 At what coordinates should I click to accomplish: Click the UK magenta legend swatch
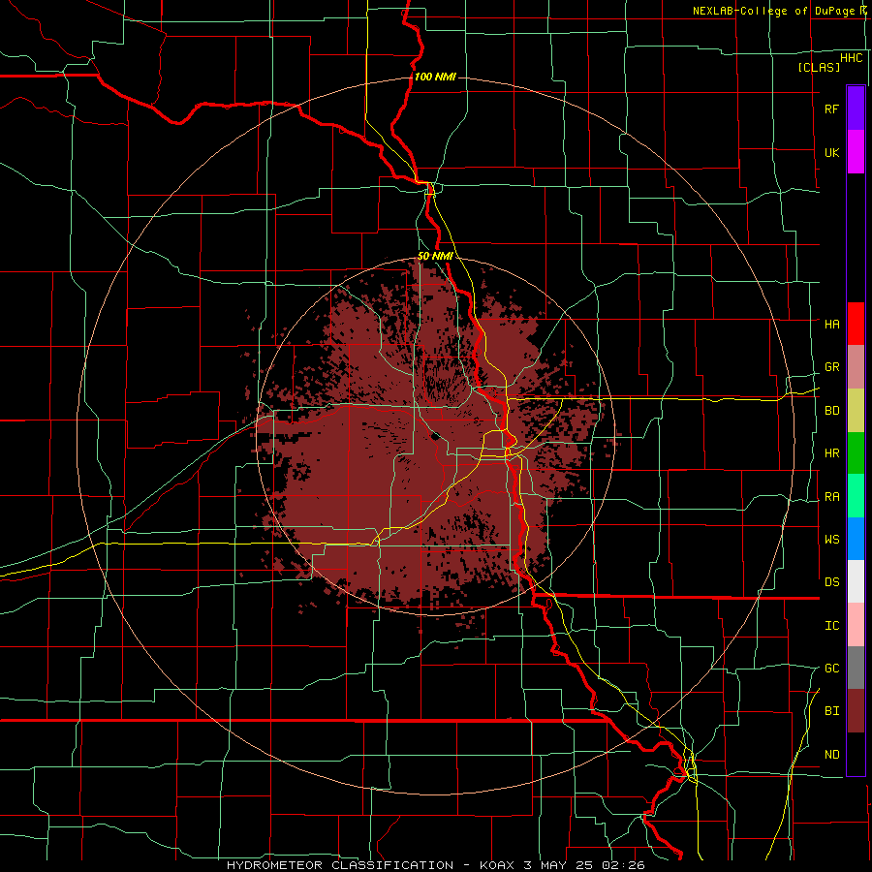pos(856,152)
